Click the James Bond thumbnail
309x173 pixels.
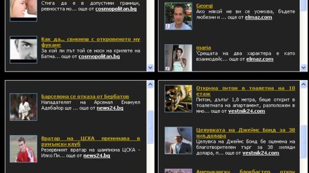click(x=178, y=140)
